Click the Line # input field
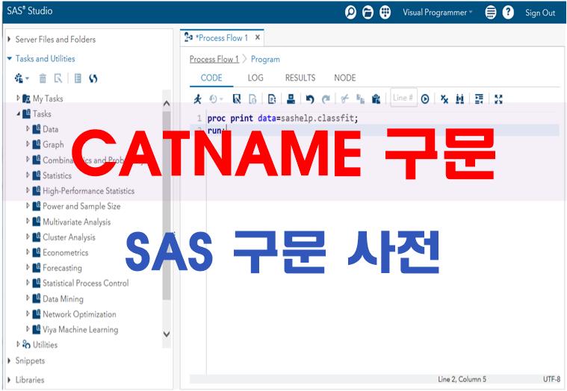 pyautogui.click(x=403, y=98)
